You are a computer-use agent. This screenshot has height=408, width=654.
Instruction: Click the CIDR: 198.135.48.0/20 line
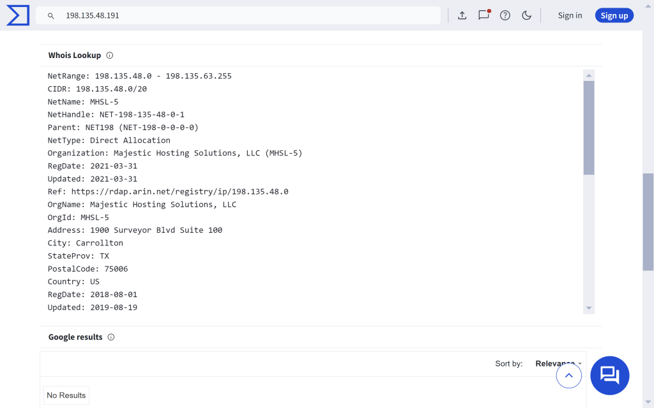(x=97, y=89)
